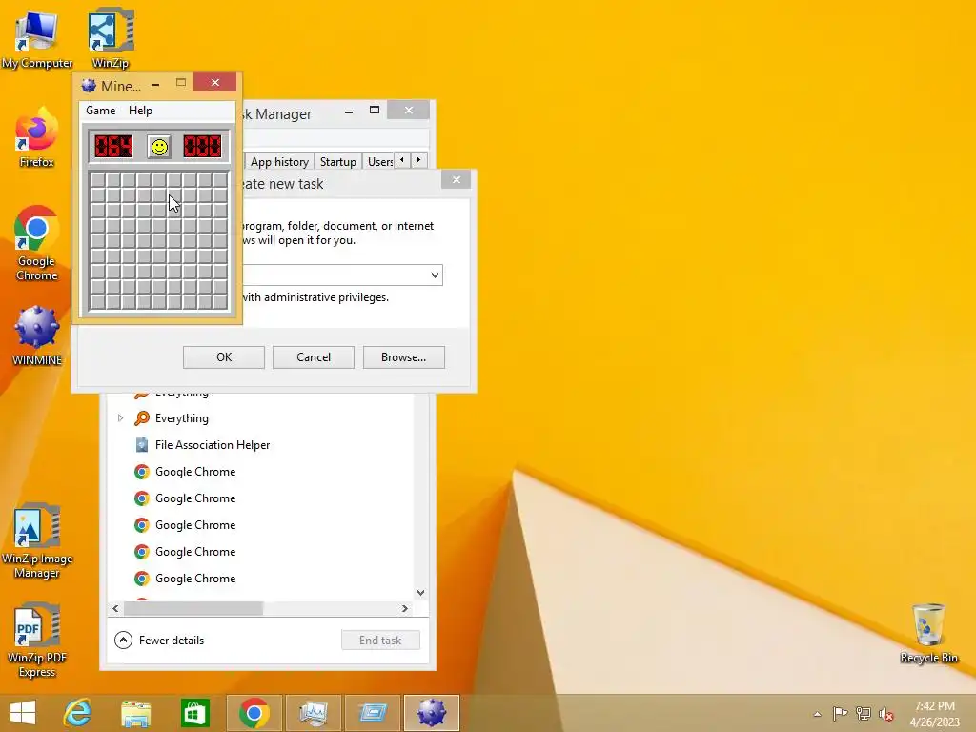Viewport: 976px width, 732px height.
Task: Click the tab scroll left arrow in Task Manager
Action: (x=402, y=160)
